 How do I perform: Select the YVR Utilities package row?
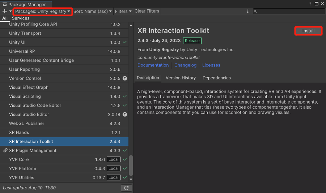click(x=64, y=177)
